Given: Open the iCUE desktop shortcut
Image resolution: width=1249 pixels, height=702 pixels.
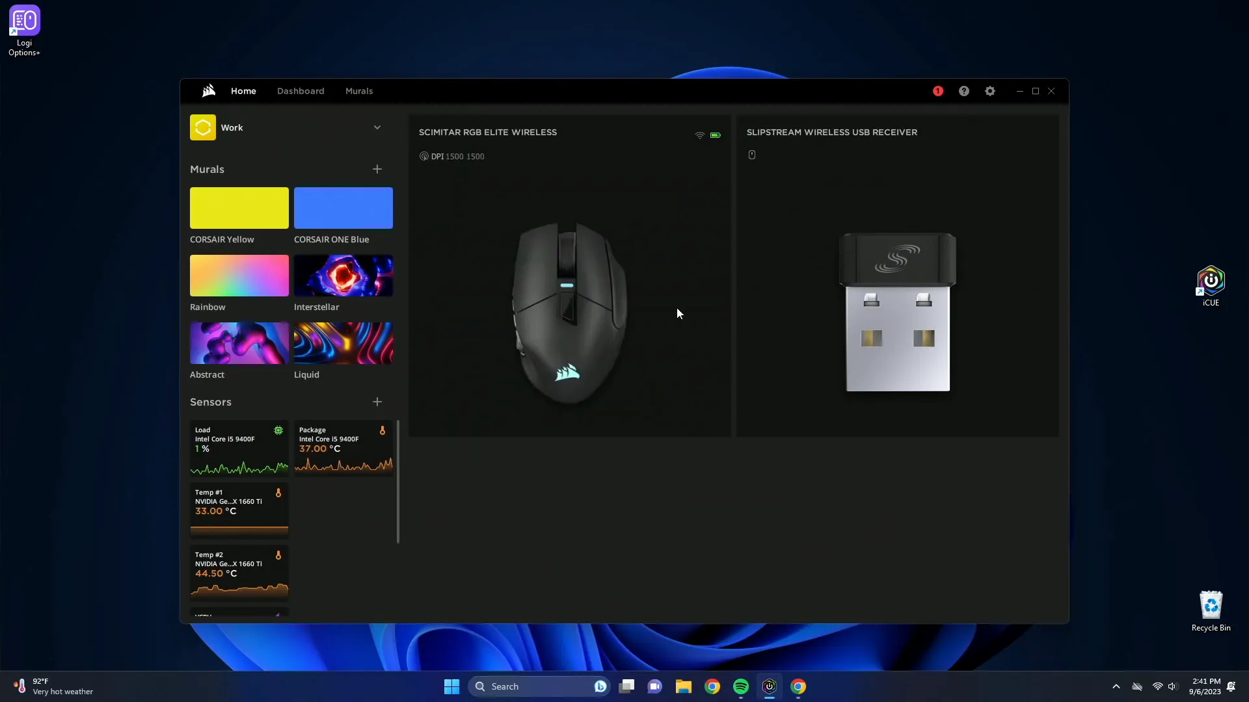Looking at the screenshot, I should pyautogui.click(x=1211, y=286).
